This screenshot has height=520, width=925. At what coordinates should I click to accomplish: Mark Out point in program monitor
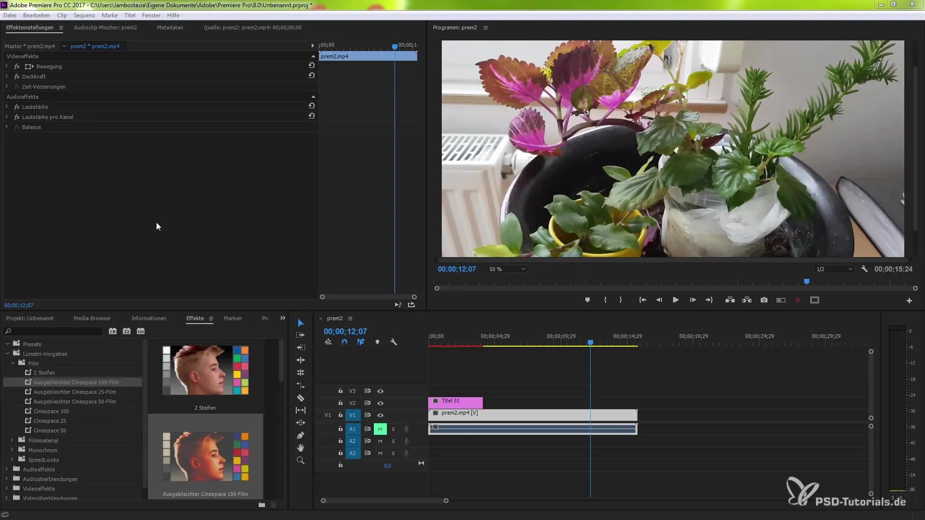tap(621, 300)
